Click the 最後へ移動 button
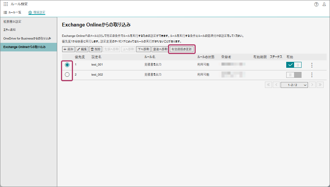The image size is (330, 187). click(x=160, y=49)
